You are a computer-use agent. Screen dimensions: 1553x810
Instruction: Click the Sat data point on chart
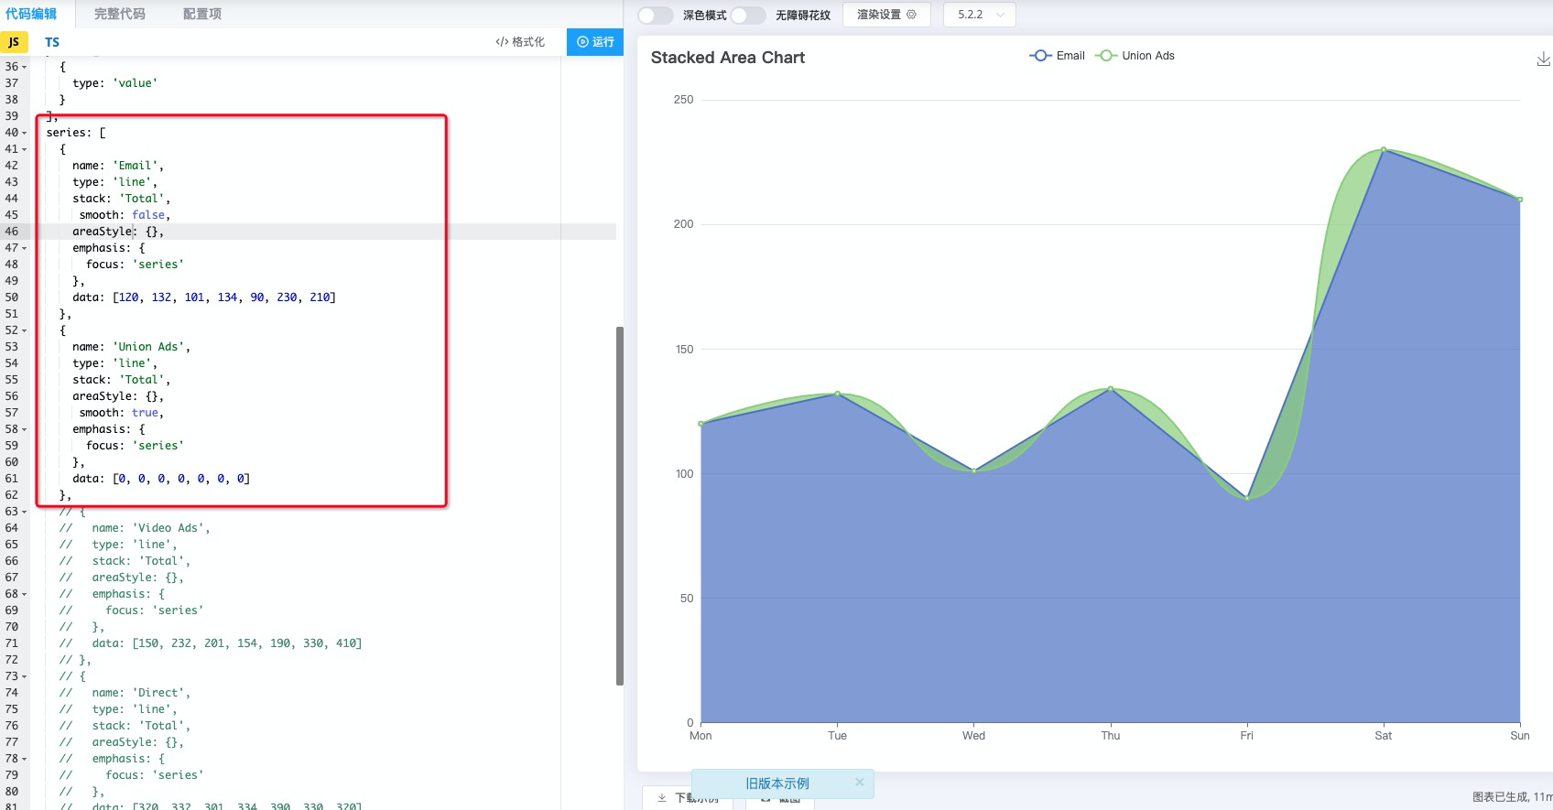point(1383,149)
